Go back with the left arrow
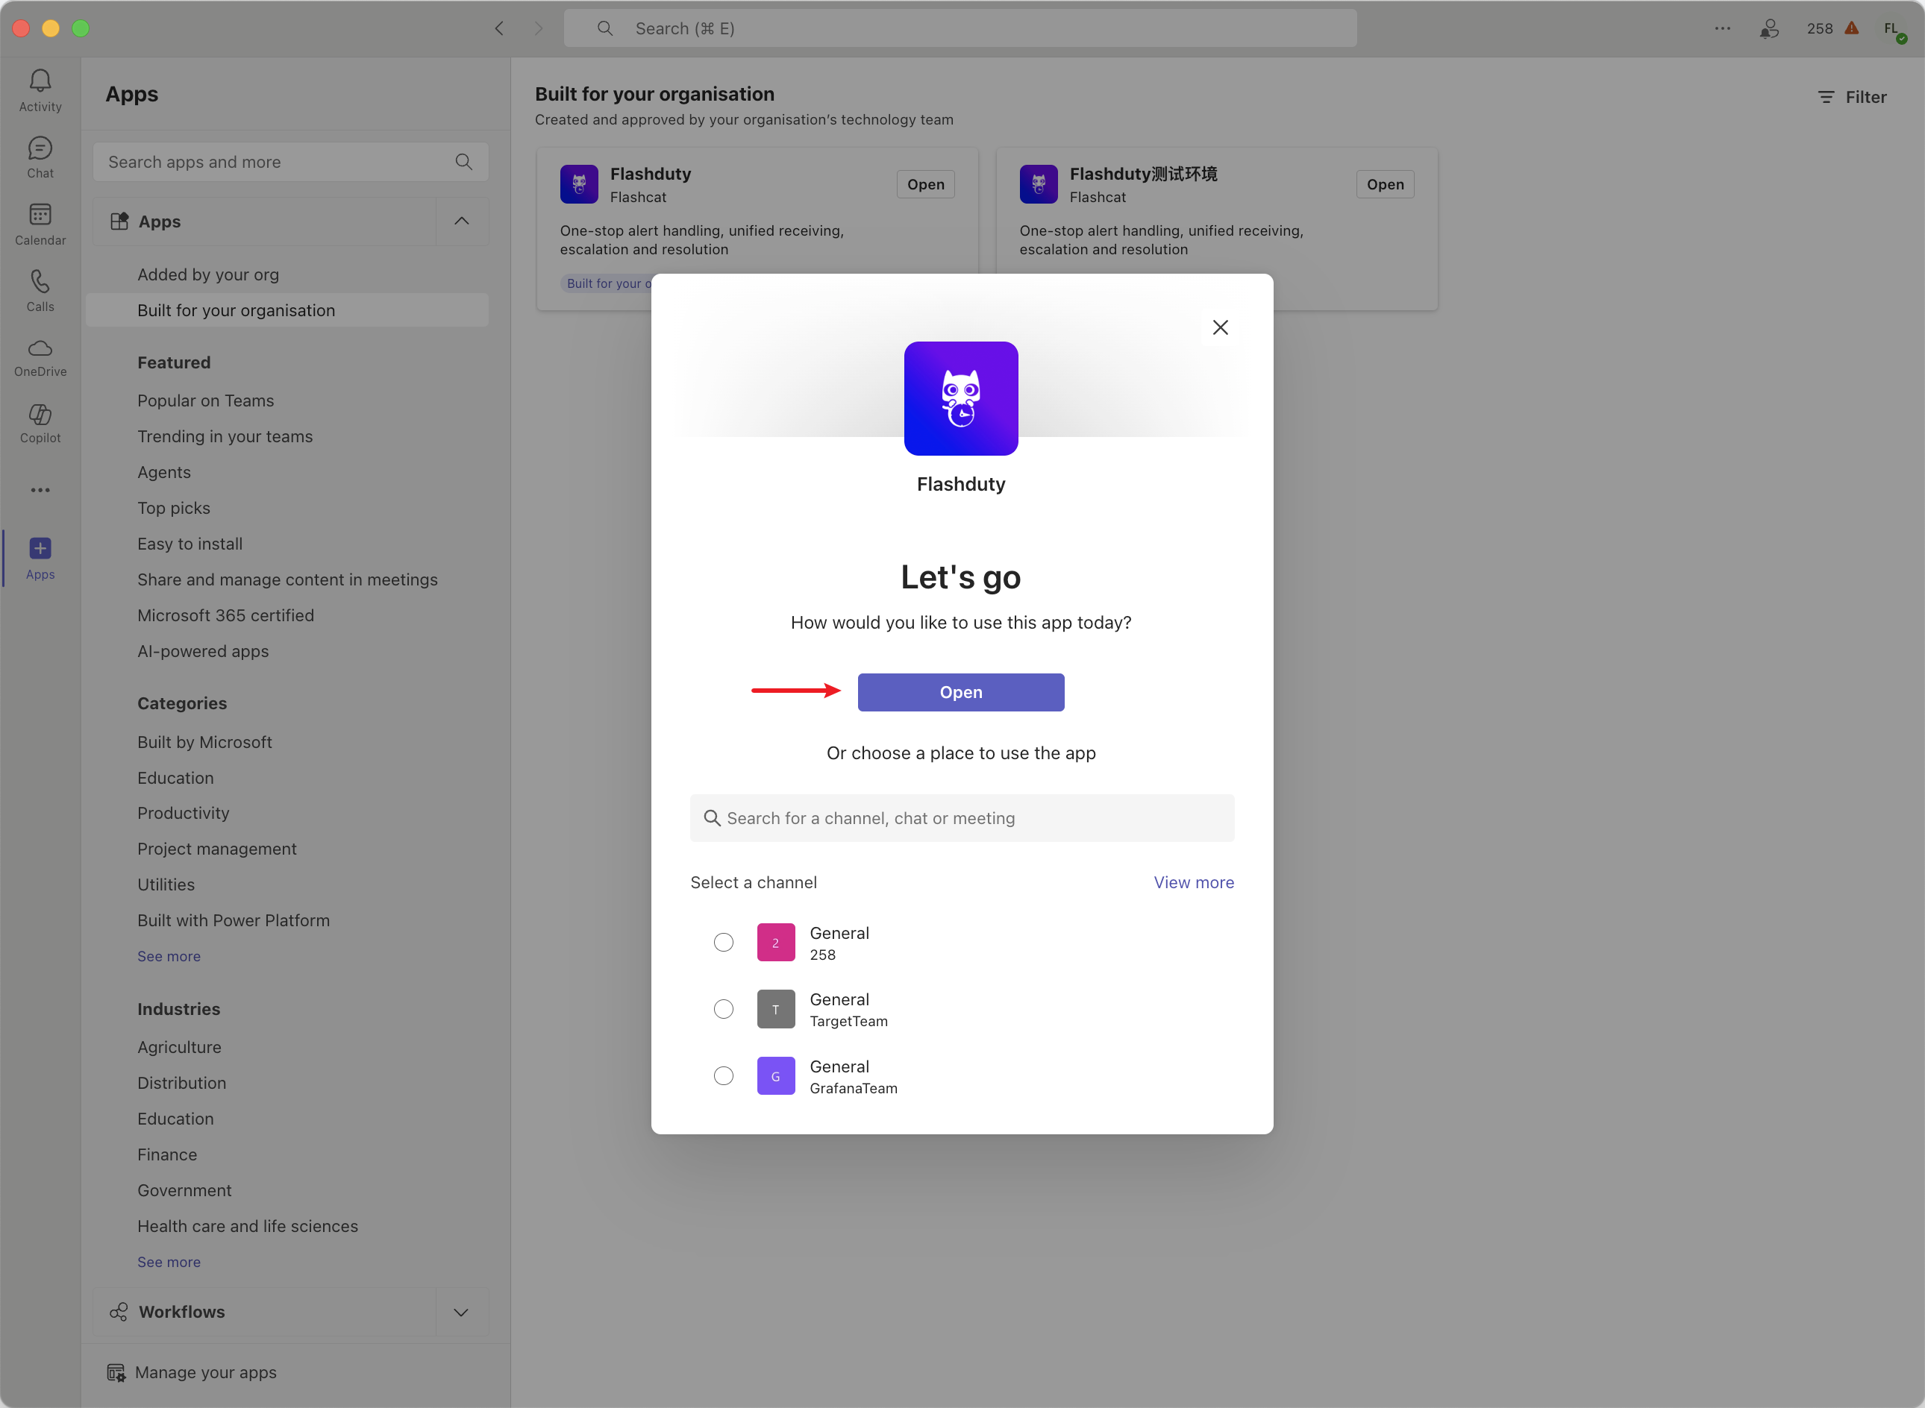Screen dimensions: 1925x1408 tap(500, 28)
